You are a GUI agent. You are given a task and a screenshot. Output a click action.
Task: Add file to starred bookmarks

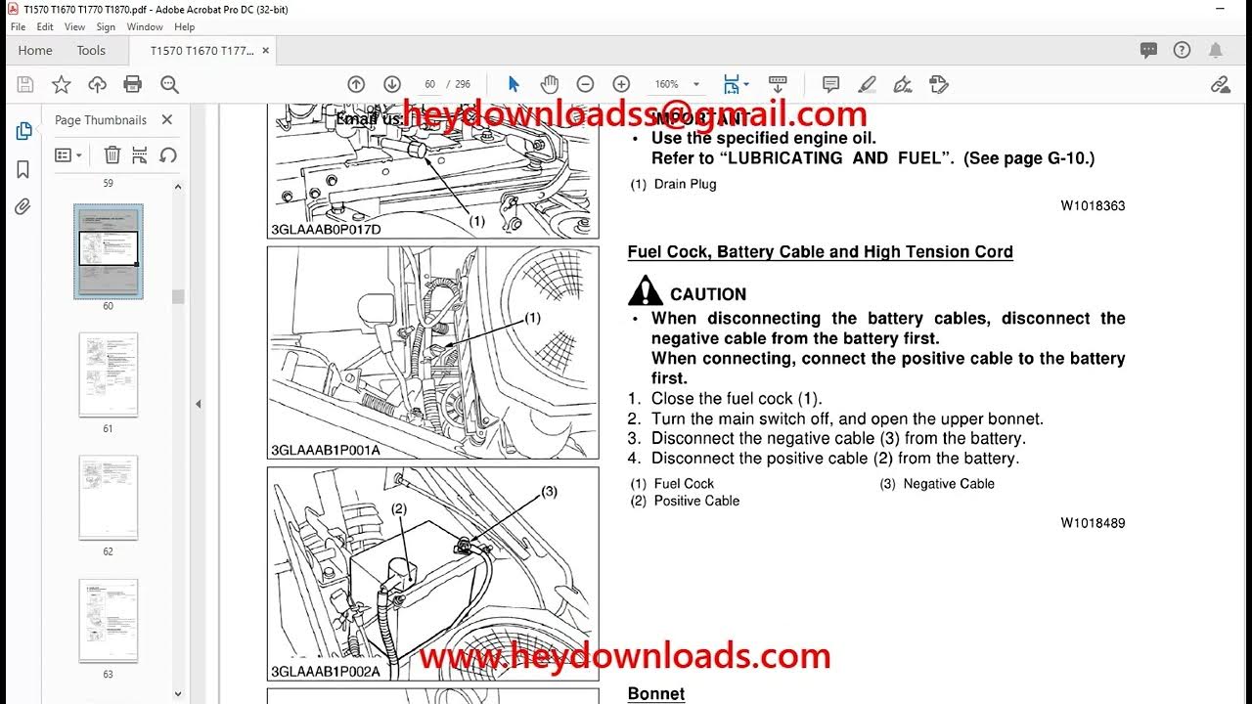(x=61, y=84)
